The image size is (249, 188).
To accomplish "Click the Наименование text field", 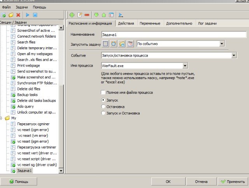I will pos(174,35).
